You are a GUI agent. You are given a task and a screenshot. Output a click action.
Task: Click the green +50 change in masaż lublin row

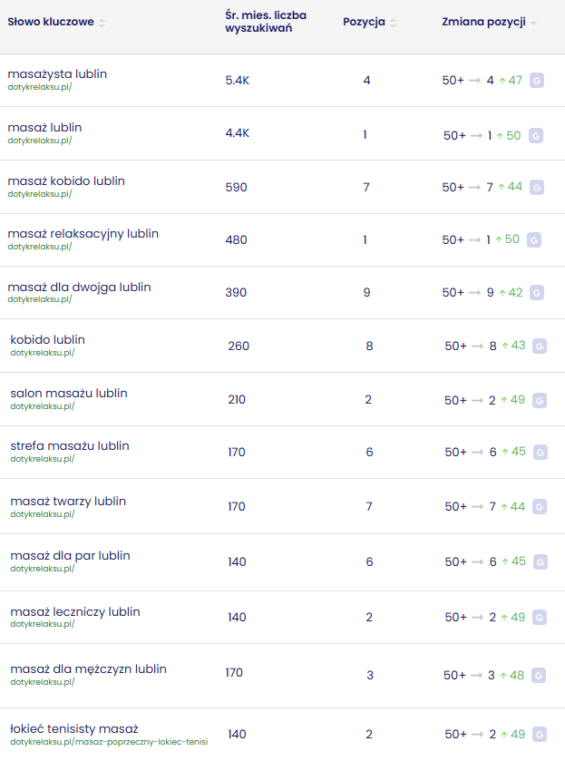tap(509, 135)
